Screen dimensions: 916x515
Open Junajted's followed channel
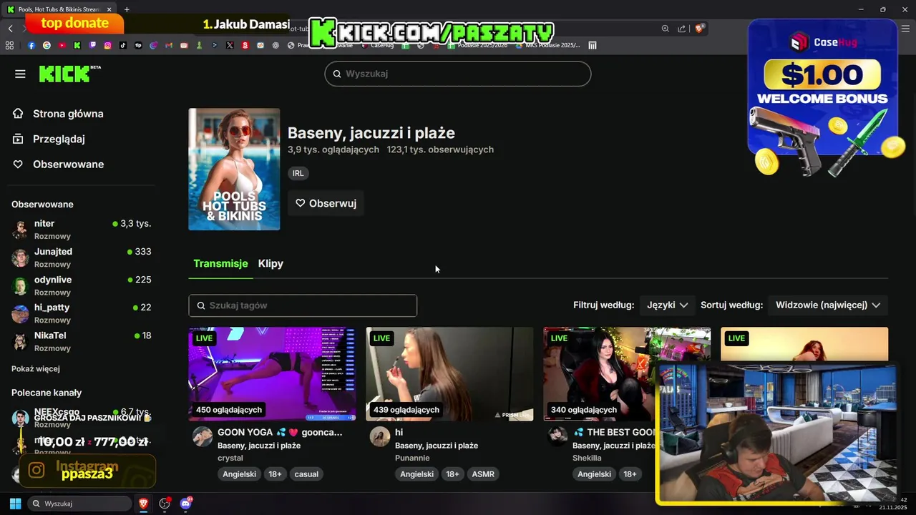pyautogui.click(x=82, y=257)
